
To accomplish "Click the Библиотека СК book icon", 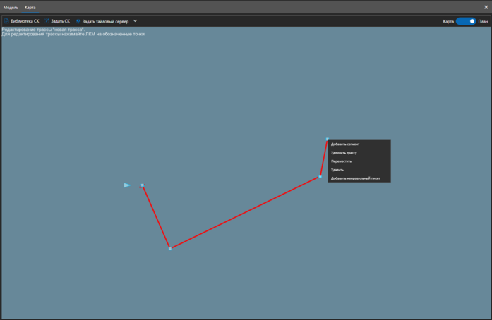I will [x=6, y=21].
